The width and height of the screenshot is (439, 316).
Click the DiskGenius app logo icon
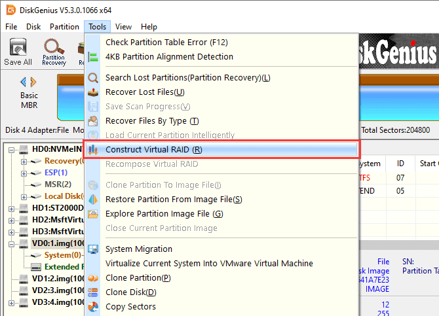coord(11,10)
